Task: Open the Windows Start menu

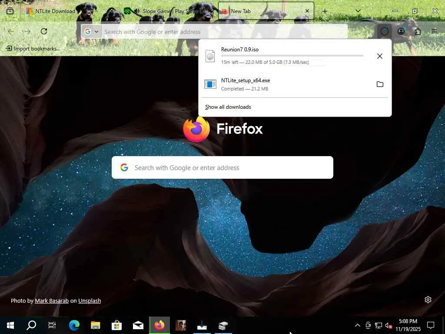Action: click(10, 325)
